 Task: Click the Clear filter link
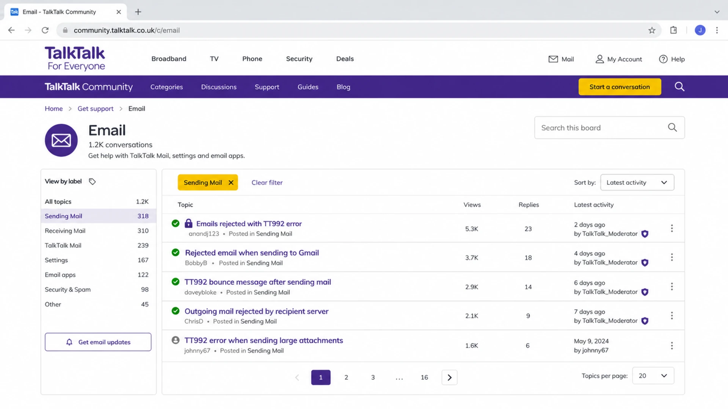[267, 183]
